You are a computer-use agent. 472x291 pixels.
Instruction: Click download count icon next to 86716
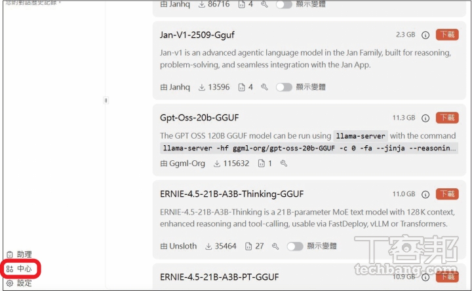pyautogui.click(x=202, y=4)
